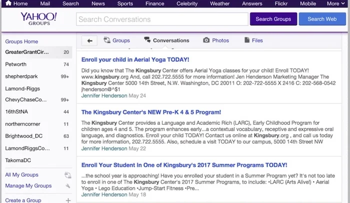Switch to the Groups tab
The height and width of the screenshot is (203, 350).
[116, 40]
